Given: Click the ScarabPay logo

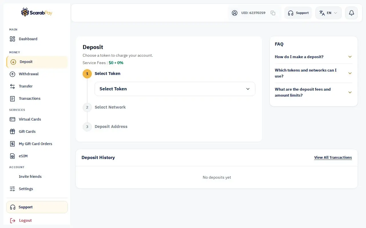Looking at the screenshot, I should [37, 12].
